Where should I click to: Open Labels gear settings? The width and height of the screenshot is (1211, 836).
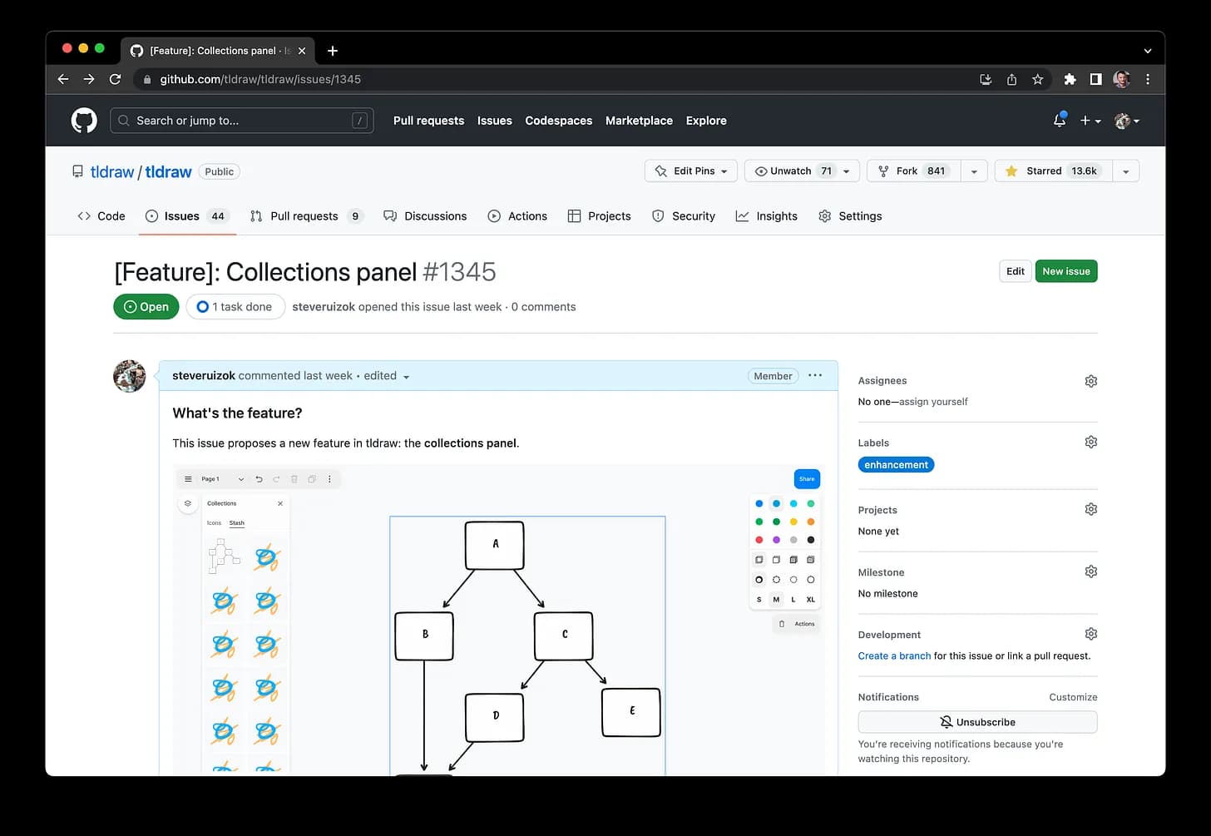click(x=1090, y=442)
